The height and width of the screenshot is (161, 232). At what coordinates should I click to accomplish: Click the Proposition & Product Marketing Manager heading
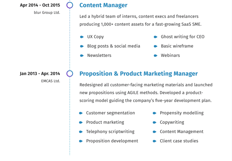pyautogui.click(x=138, y=74)
